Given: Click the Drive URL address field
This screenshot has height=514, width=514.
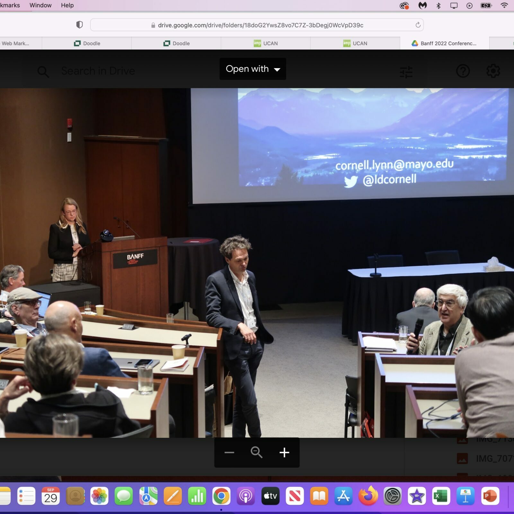Looking at the screenshot, I should coord(260,25).
